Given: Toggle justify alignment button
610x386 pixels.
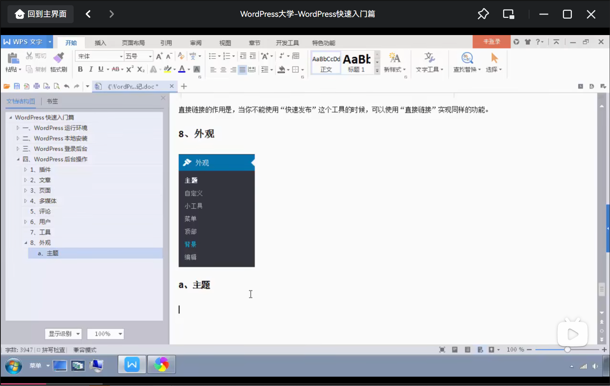Looking at the screenshot, I should point(242,70).
